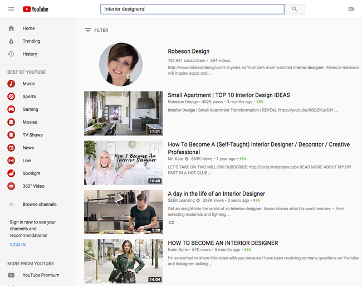Click Mr. Kate verified badge

click(x=187, y=159)
